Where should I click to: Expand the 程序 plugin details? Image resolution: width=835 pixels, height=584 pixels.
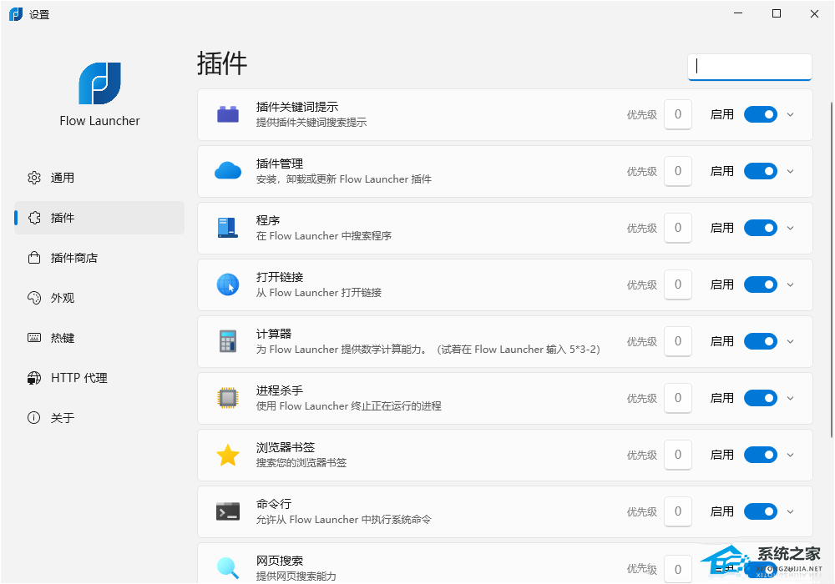tap(790, 228)
